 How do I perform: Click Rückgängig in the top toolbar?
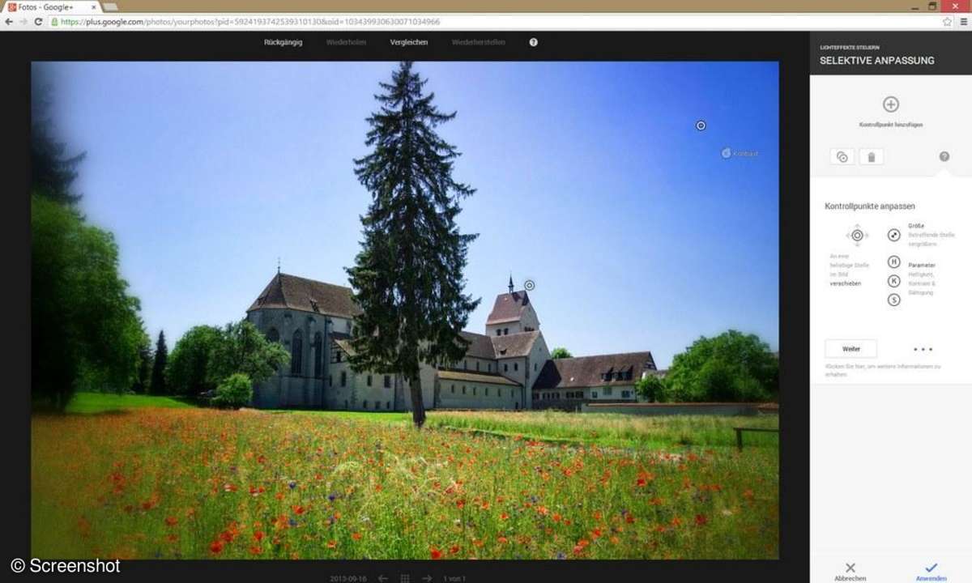click(x=283, y=42)
